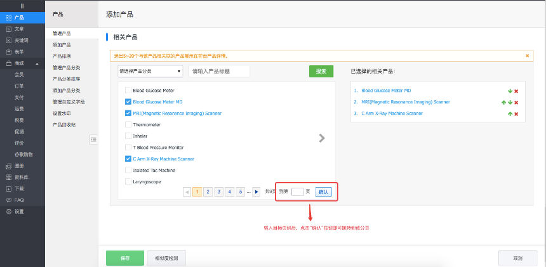Click the green 搜索 button
The height and width of the screenshot is (267, 546).
pyautogui.click(x=321, y=71)
